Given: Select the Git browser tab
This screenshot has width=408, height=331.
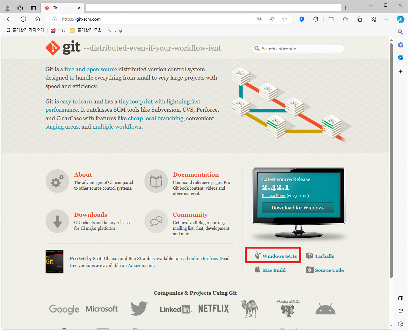Looking at the screenshot, I should (63, 8).
